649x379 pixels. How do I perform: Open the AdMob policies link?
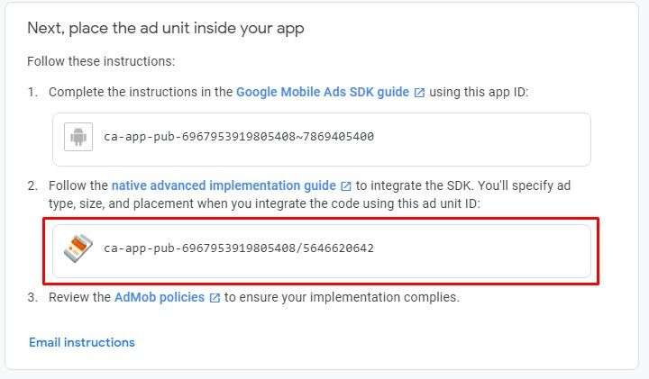160,296
